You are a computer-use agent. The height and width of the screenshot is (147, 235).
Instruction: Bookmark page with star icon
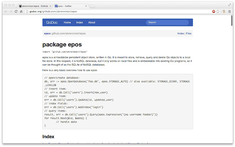(x=218, y=11)
